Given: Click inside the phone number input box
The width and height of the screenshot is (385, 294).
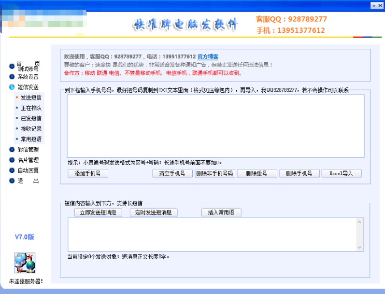Looking at the screenshot, I should [215, 126].
